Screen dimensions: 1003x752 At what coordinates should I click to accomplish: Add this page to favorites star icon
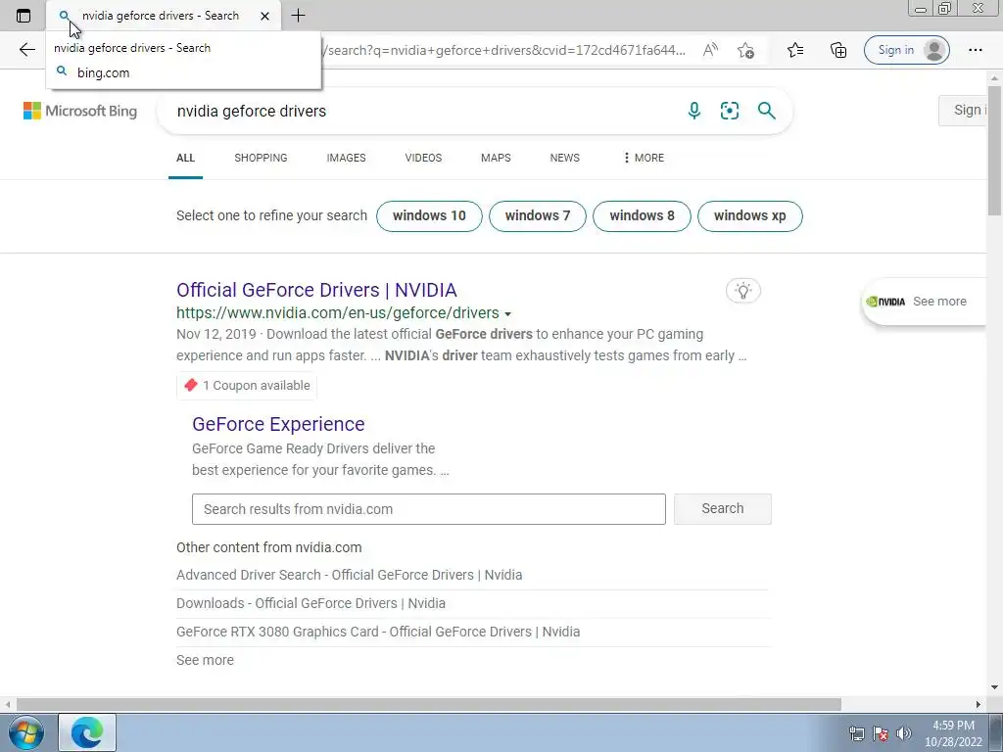[745, 50]
